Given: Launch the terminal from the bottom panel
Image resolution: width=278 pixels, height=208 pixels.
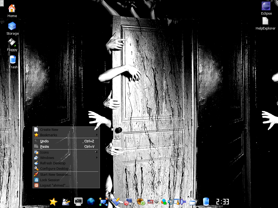Looking at the screenshot, I should tap(78, 201).
